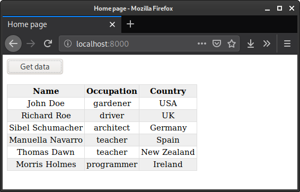Open page actions three-dots menu
The image size is (300, 192).
coord(202,43)
